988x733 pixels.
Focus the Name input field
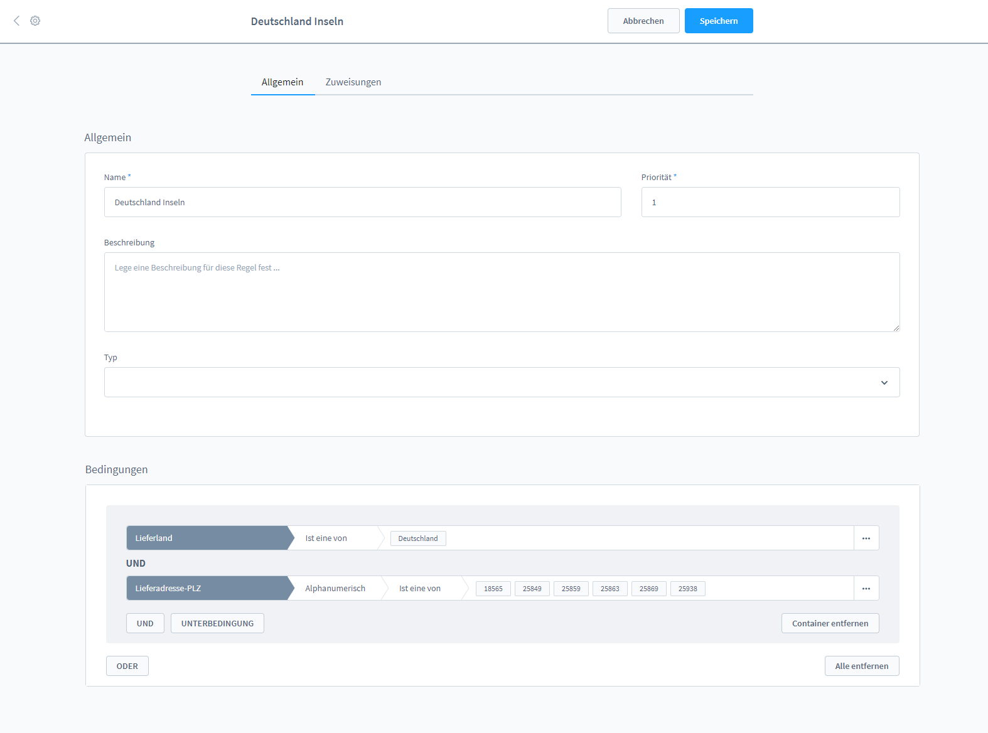362,203
